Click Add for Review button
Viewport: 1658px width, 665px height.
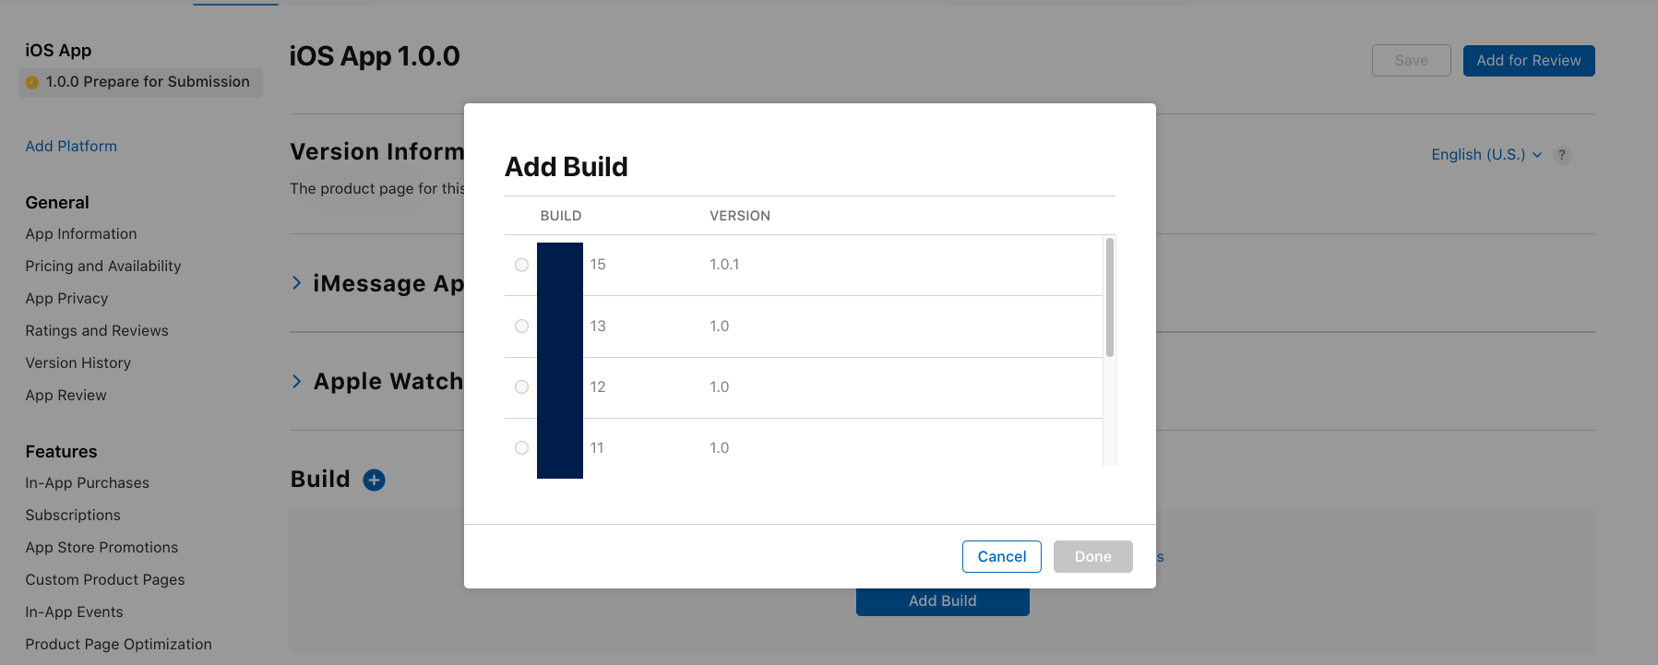(1528, 61)
